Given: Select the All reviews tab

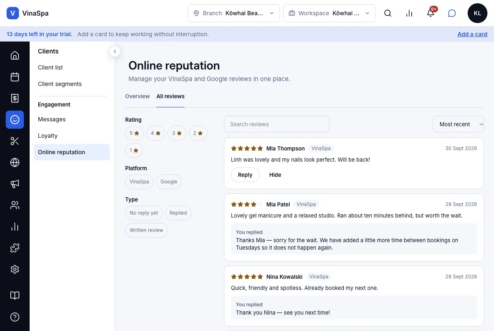Looking at the screenshot, I should pos(170,96).
